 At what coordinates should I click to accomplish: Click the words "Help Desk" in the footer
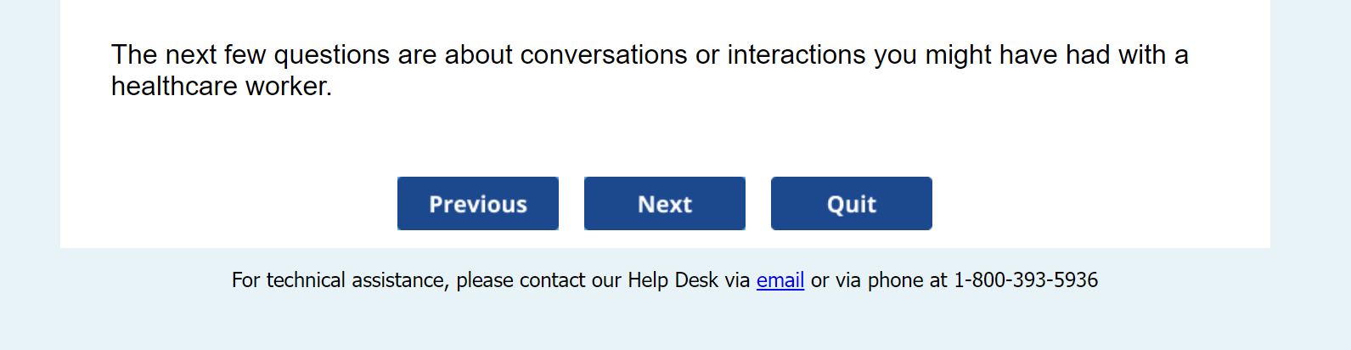point(673,280)
